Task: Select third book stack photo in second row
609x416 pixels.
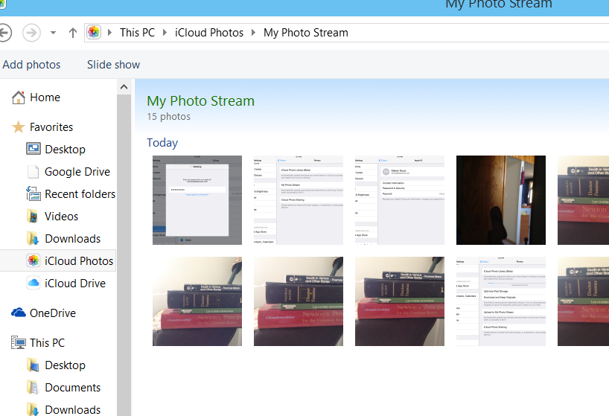Action: 400,301
